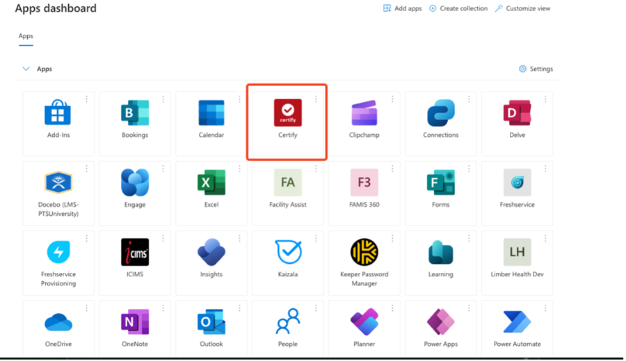Open the more options menu on Certify tile
The height and width of the screenshot is (361, 626).
pos(316,99)
